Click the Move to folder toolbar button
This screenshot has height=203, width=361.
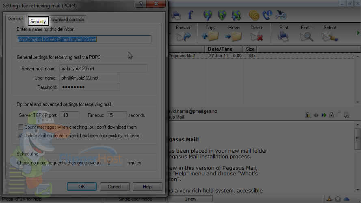233,33
